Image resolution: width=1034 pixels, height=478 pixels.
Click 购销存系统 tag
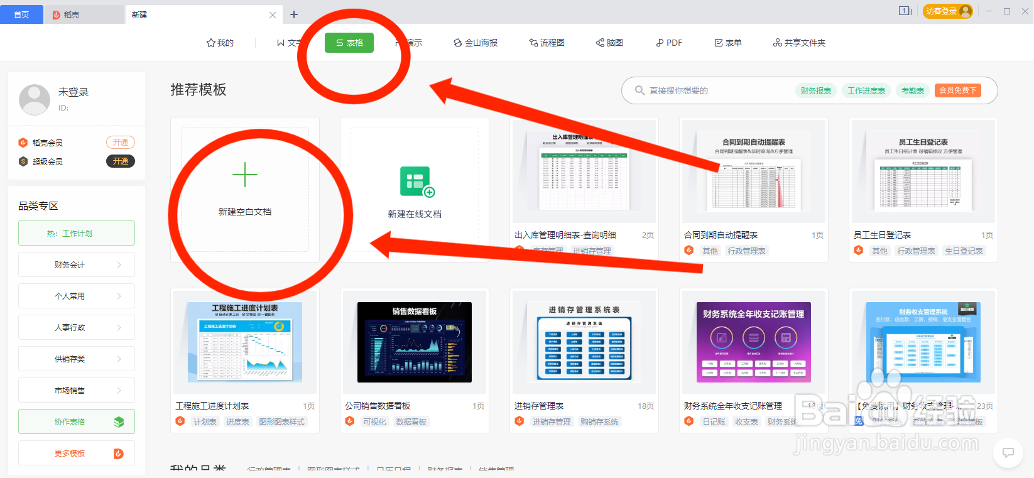[600, 421]
